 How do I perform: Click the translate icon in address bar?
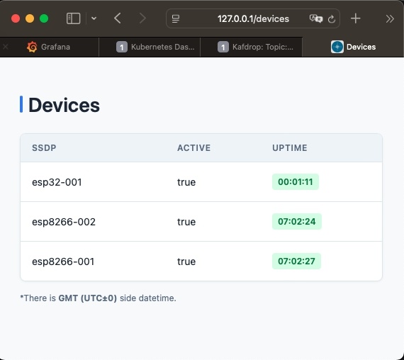coord(316,18)
